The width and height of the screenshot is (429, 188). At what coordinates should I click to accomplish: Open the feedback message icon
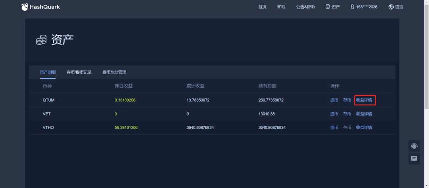tap(414, 159)
